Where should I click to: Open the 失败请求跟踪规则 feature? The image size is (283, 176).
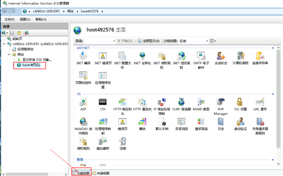click(260, 126)
